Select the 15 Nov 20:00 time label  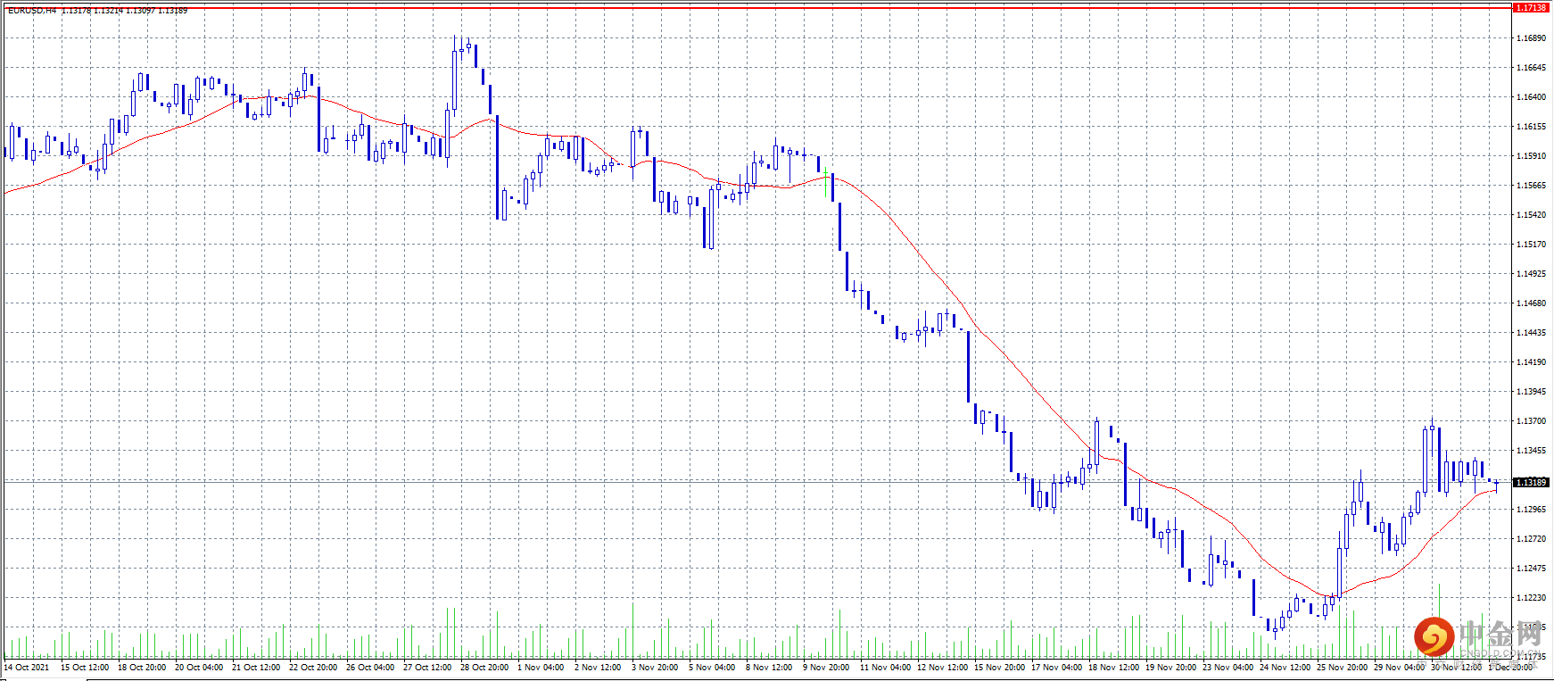click(1000, 668)
